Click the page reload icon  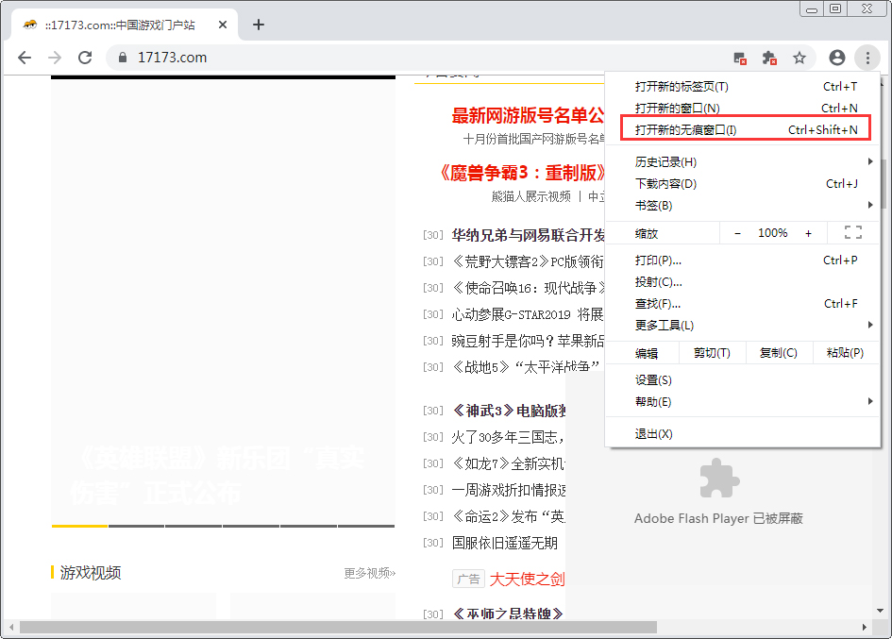[86, 58]
